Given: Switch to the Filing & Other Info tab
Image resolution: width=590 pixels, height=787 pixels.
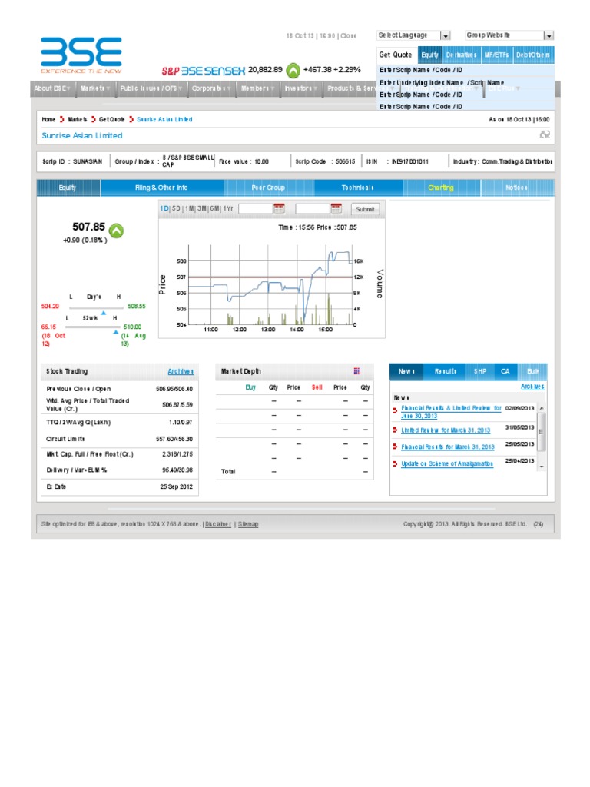Looking at the screenshot, I should [x=161, y=188].
